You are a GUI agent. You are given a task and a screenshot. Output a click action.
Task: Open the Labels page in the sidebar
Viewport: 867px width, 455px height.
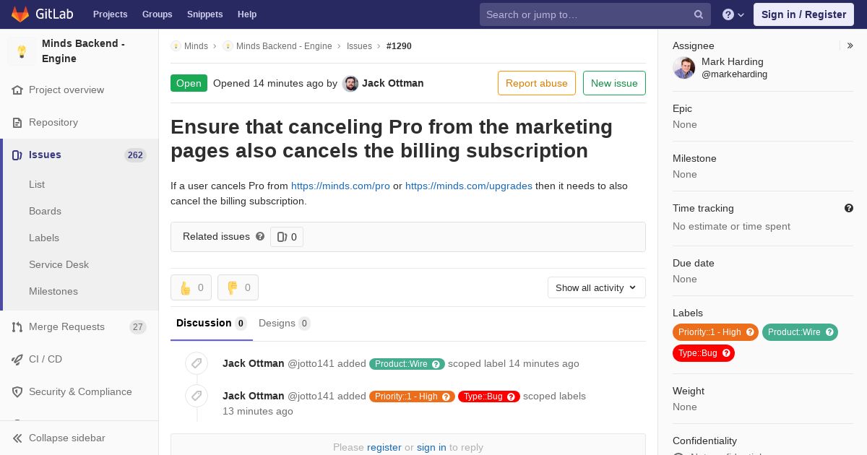coord(44,238)
